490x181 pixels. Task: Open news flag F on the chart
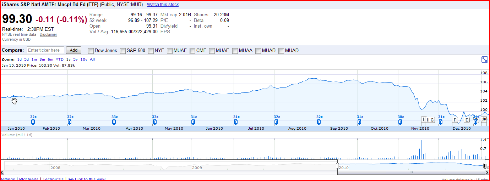point(455,120)
